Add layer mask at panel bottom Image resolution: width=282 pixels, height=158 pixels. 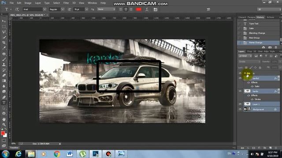[x=254, y=148]
